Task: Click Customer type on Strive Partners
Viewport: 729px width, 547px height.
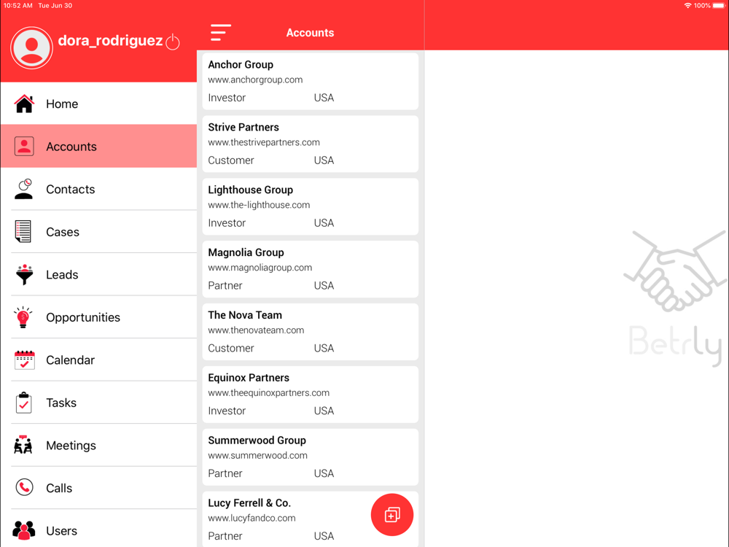Action: pyautogui.click(x=231, y=160)
